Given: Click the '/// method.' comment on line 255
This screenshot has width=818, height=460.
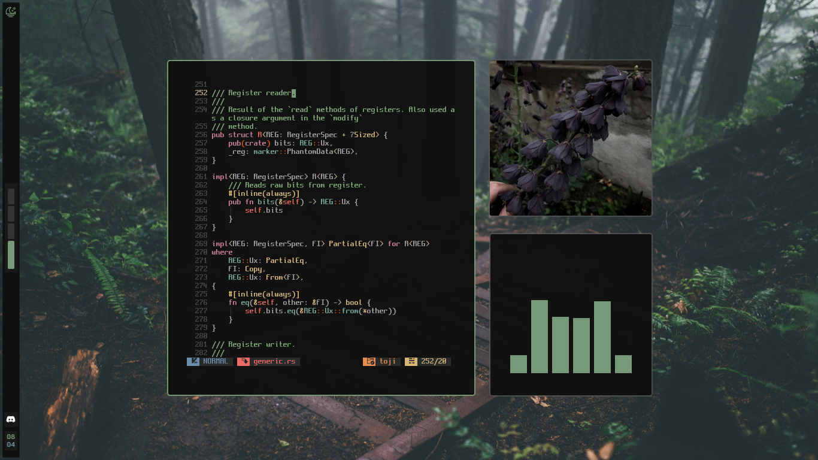Looking at the screenshot, I should (234, 126).
